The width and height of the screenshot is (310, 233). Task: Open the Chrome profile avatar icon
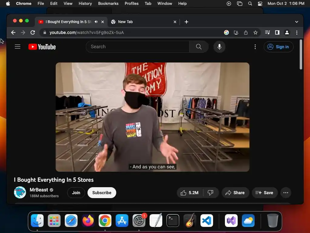[x=287, y=32]
